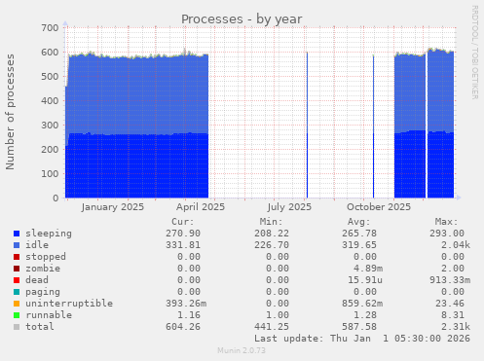Click the idle average value 319.65
This screenshot has height=361, width=484.
(x=359, y=245)
